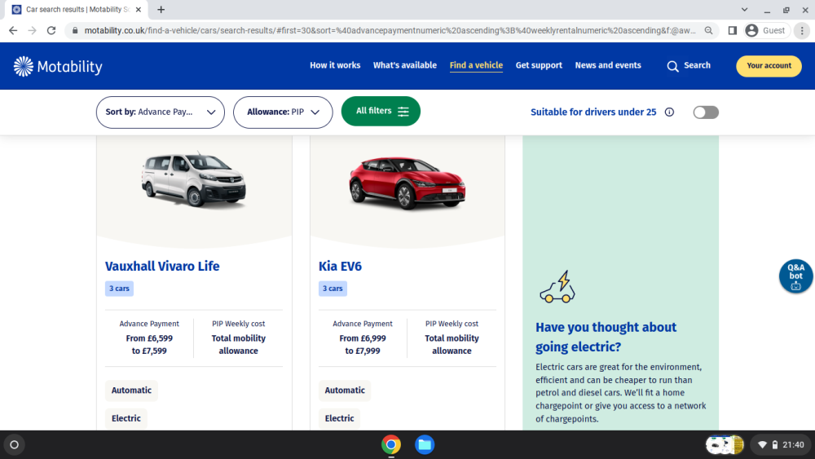Click the Your account button

[769, 66]
